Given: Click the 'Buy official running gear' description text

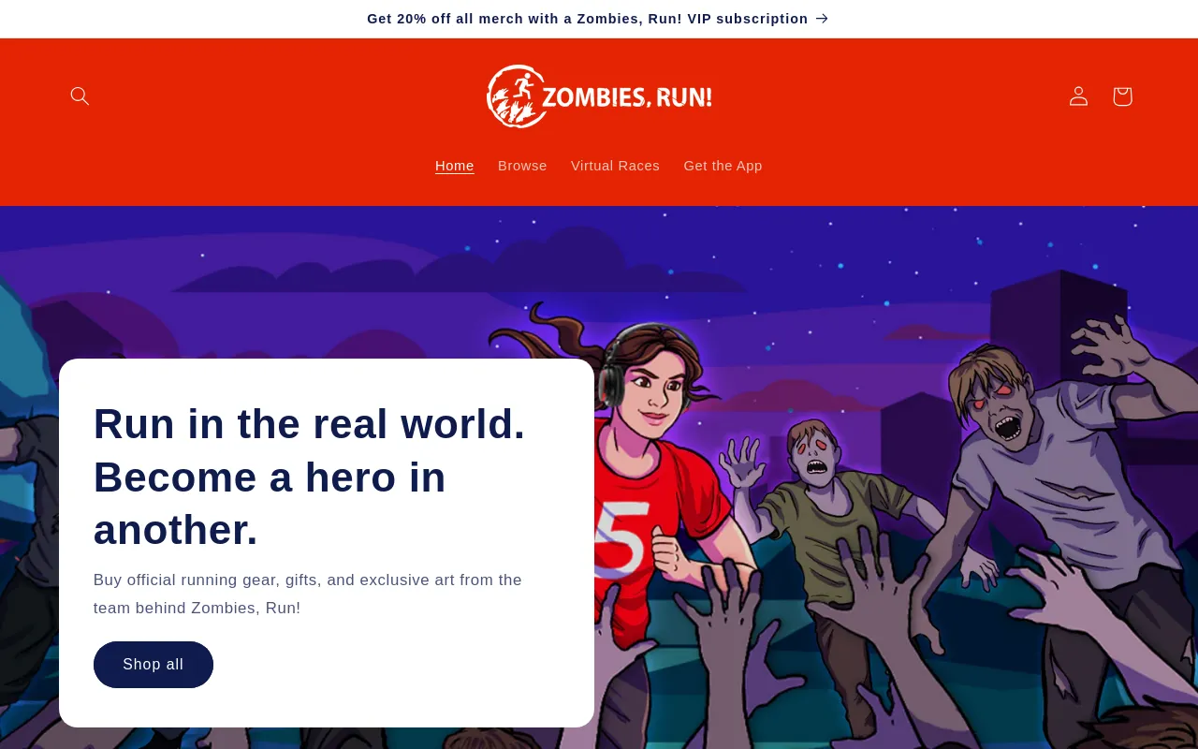Looking at the screenshot, I should (x=308, y=594).
